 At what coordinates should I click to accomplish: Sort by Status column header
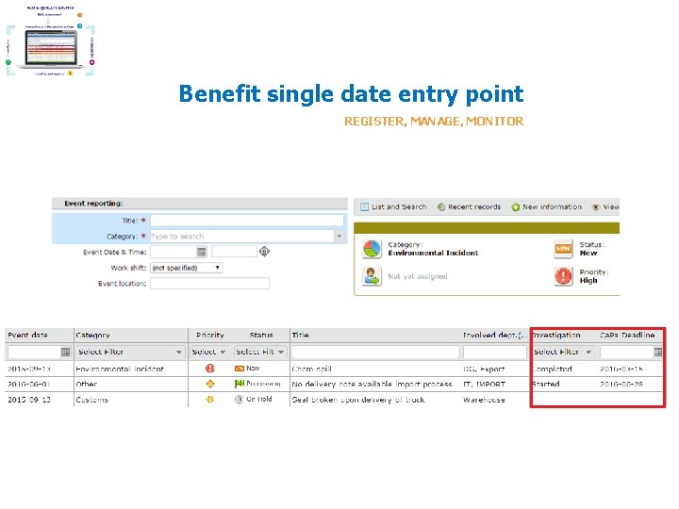coord(260,335)
